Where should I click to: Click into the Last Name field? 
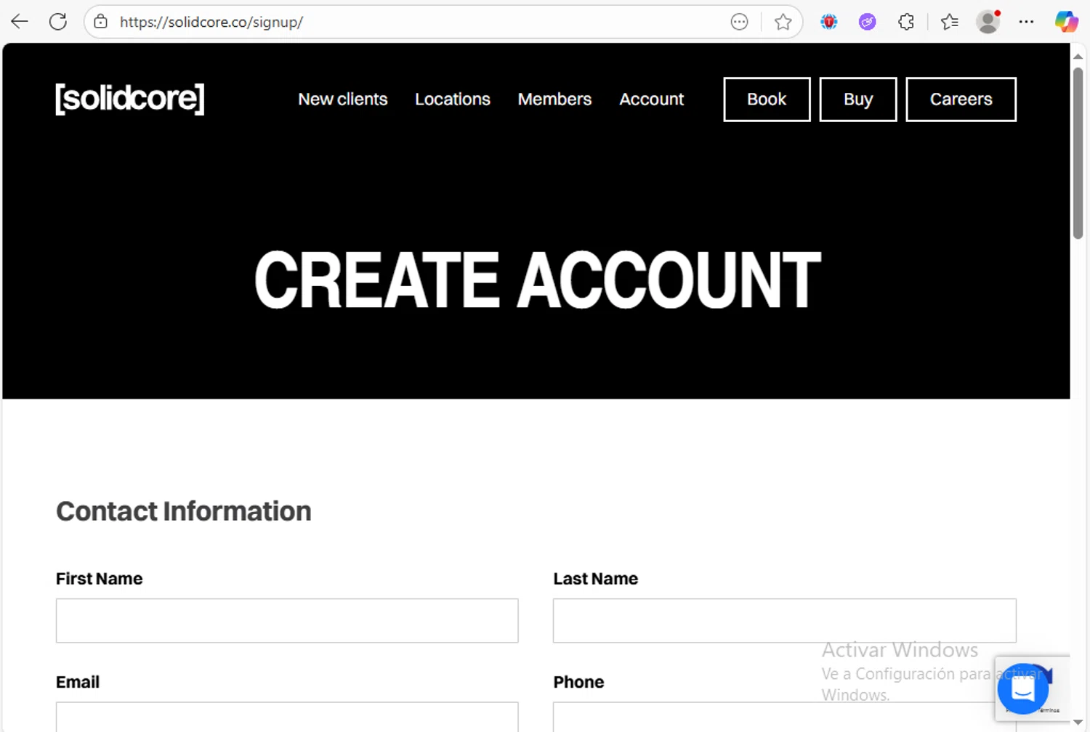784,620
